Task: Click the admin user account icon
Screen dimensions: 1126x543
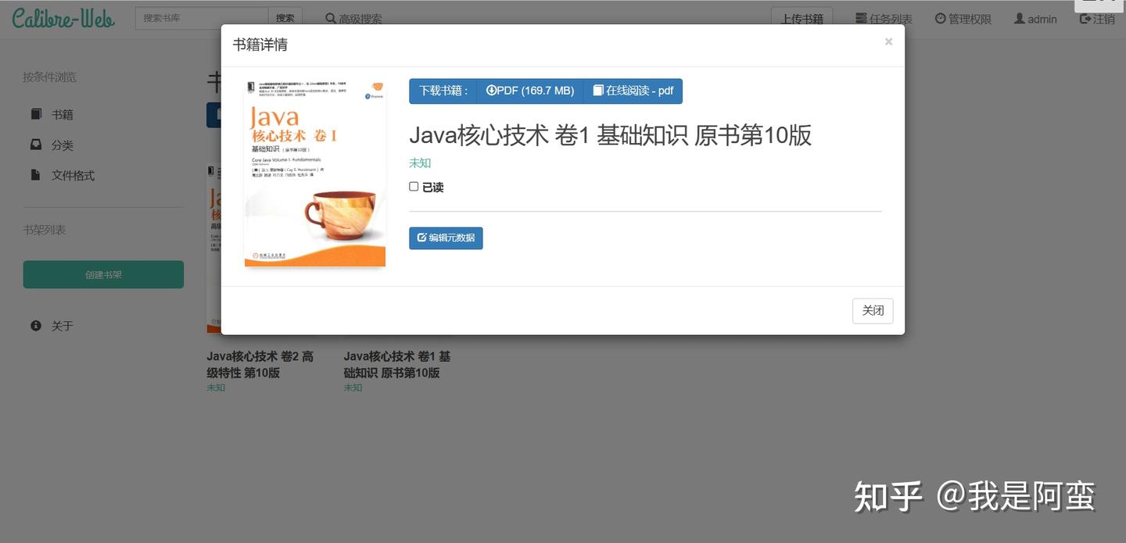Action: [1018, 17]
